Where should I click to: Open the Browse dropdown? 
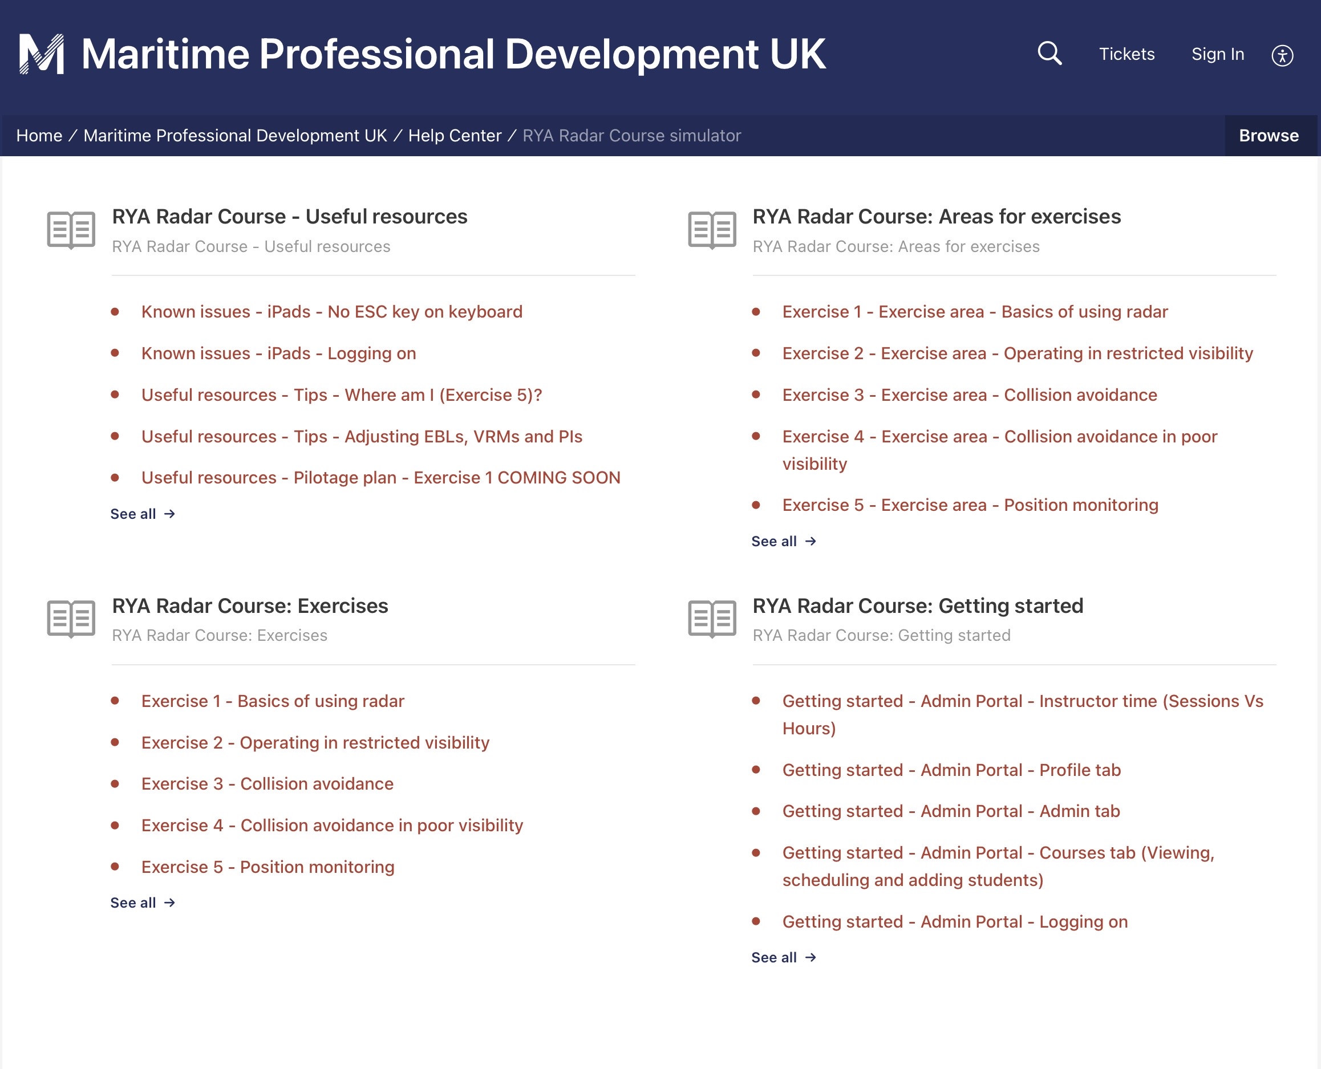[x=1268, y=136]
